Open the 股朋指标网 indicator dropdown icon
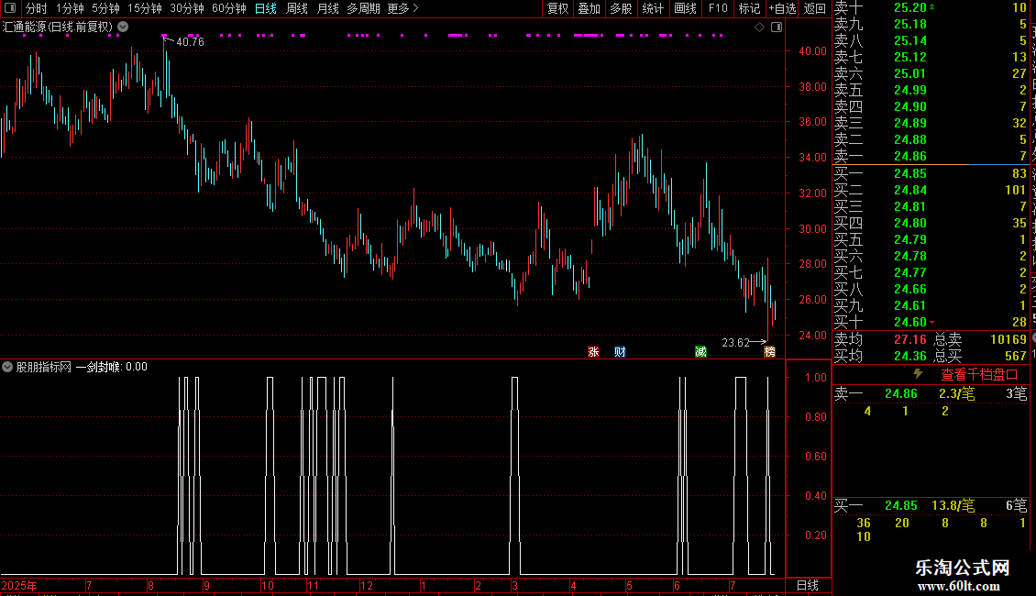The width and height of the screenshot is (1036, 596). point(7,367)
